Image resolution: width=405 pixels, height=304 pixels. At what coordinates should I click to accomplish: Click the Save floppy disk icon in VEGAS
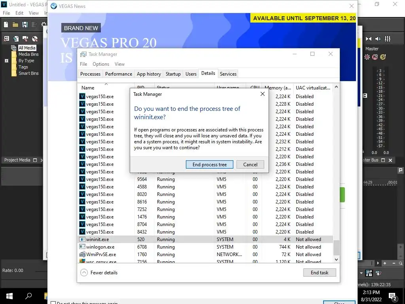click(x=25, y=25)
